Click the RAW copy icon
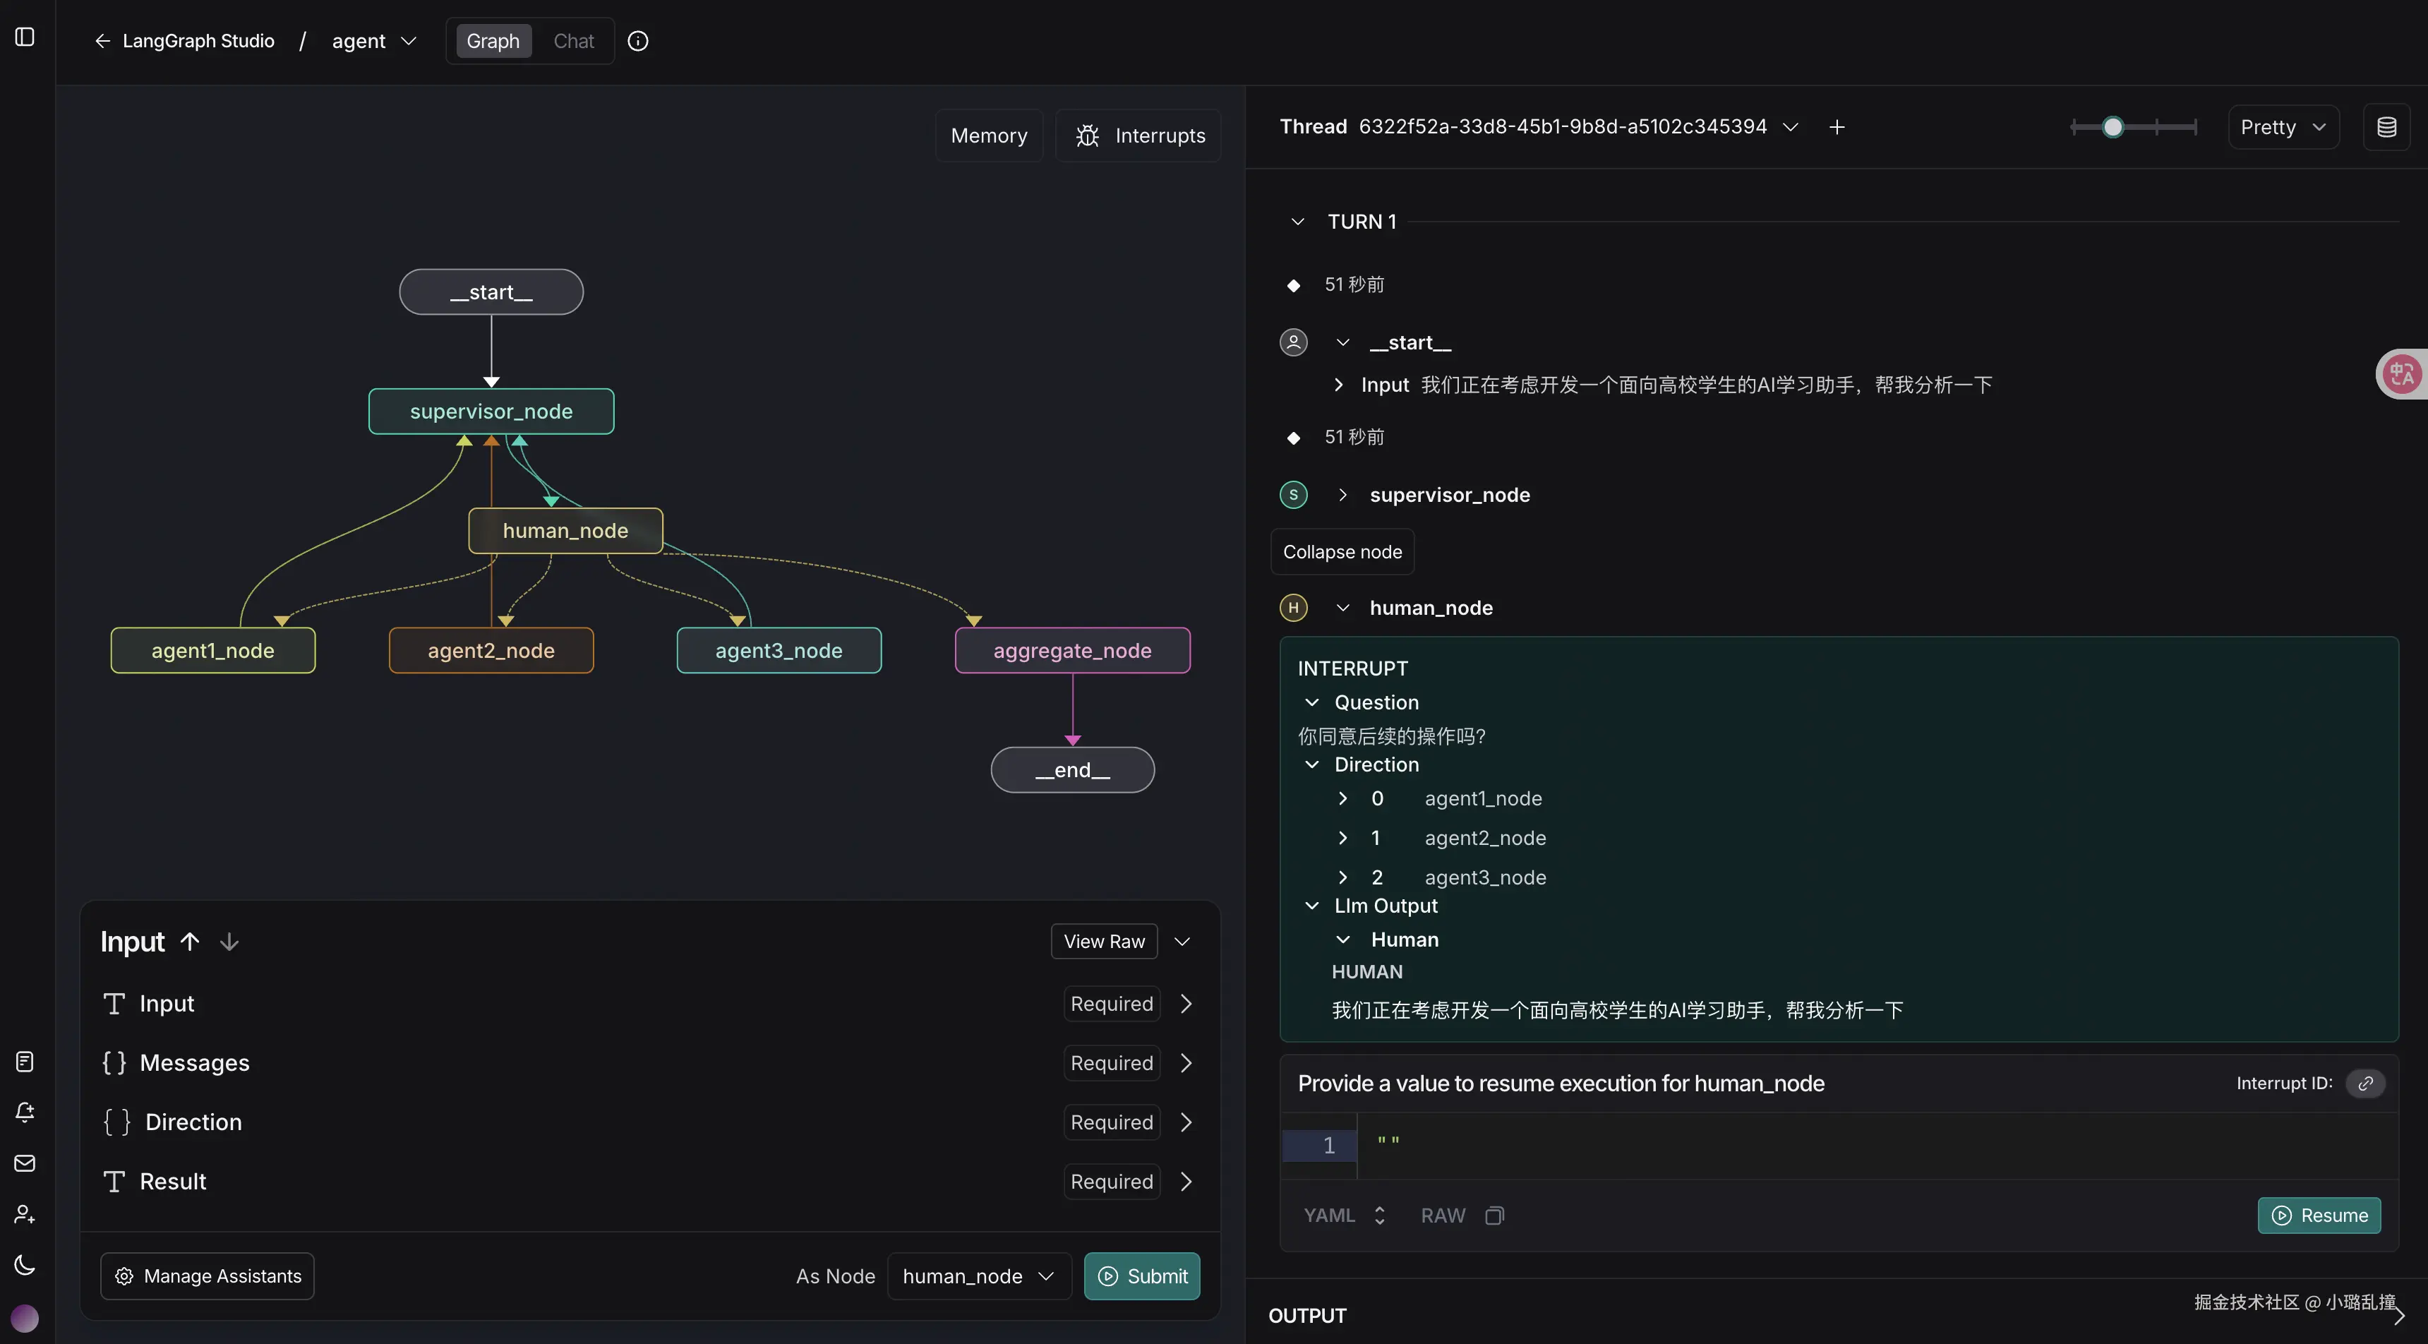Image resolution: width=2428 pixels, height=1344 pixels. 1494,1216
